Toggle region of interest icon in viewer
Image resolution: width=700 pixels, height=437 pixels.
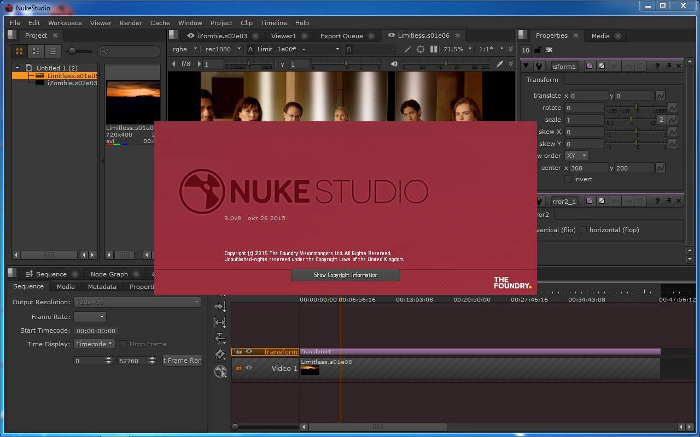point(421,49)
